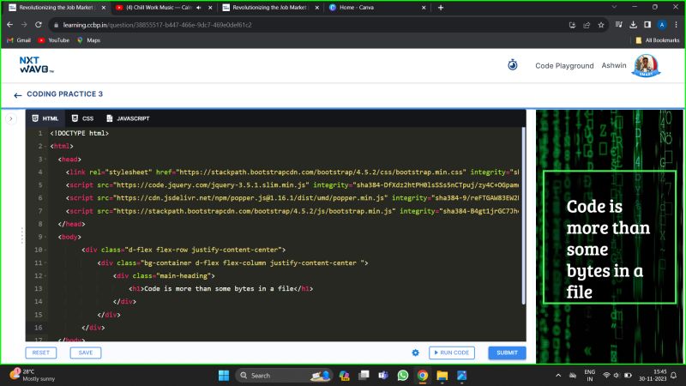Image resolution: width=686 pixels, height=386 pixels.
Task: Open the timer stopwatch icon
Action: click(512, 65)
